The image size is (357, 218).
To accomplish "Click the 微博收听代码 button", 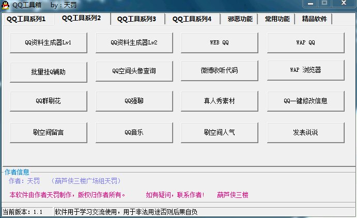I will [220, 71].
